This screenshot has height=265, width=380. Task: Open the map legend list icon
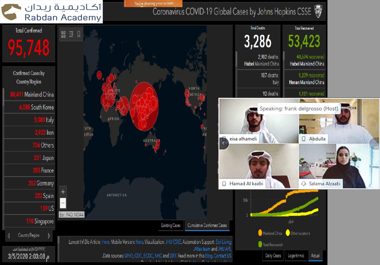(71, 34)
